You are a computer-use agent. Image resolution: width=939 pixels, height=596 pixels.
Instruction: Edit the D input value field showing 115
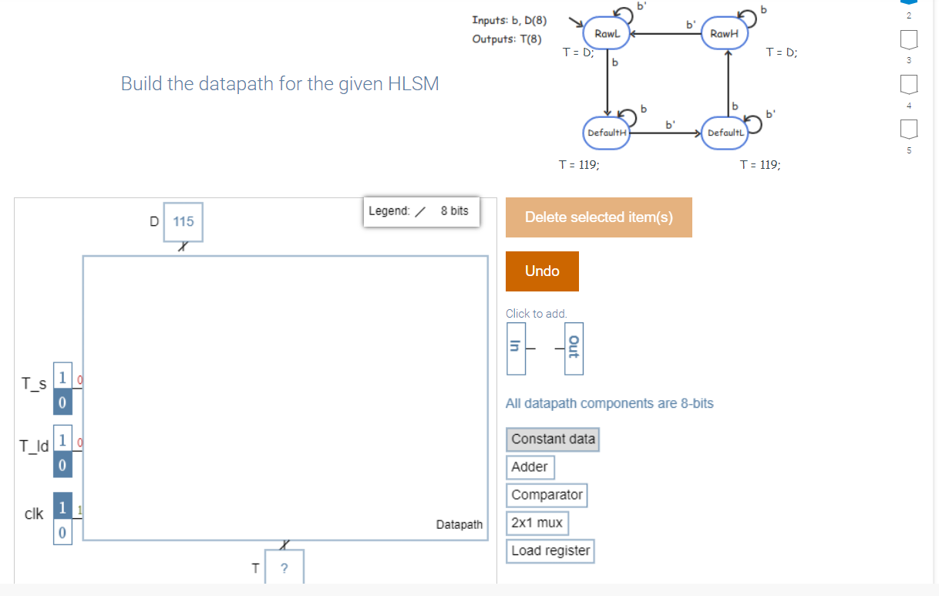coord(183,221)
